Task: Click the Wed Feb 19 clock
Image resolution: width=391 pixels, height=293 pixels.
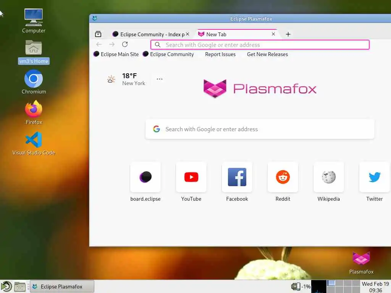Action: [375, 287]
